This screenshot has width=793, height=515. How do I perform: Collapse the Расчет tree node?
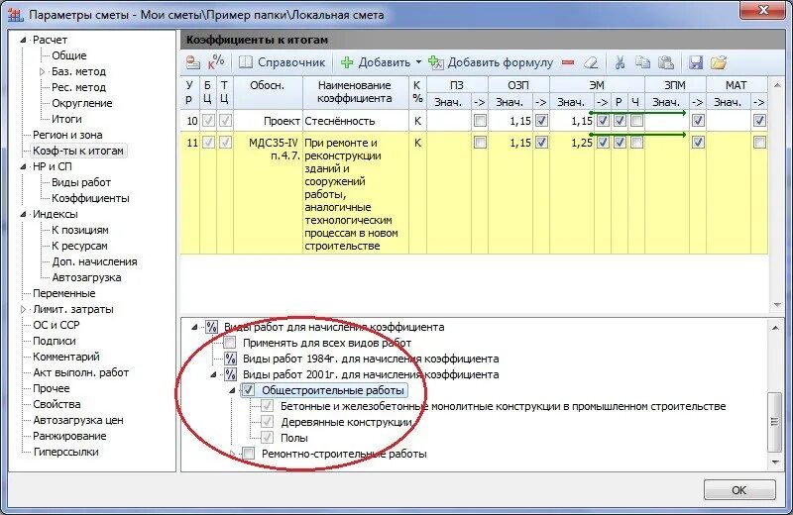(x=23, y=40)
